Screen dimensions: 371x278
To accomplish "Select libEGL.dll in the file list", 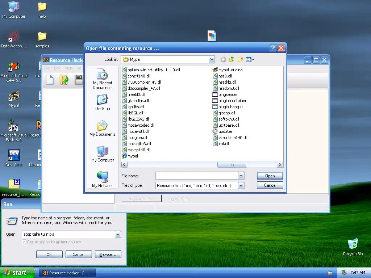I will pyautogui.click(x=133, y=113).
